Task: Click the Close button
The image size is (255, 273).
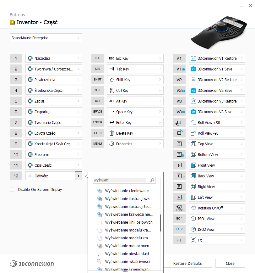Action: [230, 263]
